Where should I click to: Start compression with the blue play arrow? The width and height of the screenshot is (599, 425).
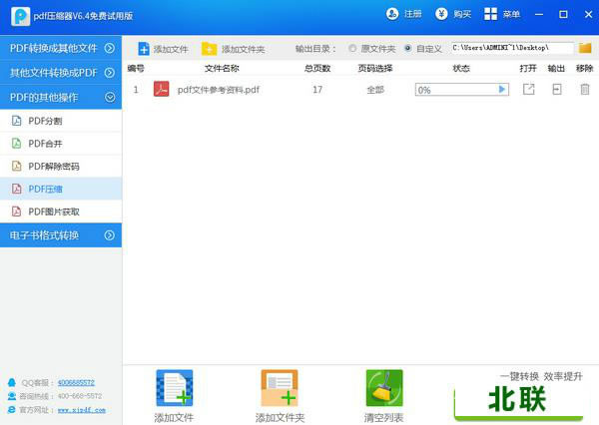pos(502,90)
